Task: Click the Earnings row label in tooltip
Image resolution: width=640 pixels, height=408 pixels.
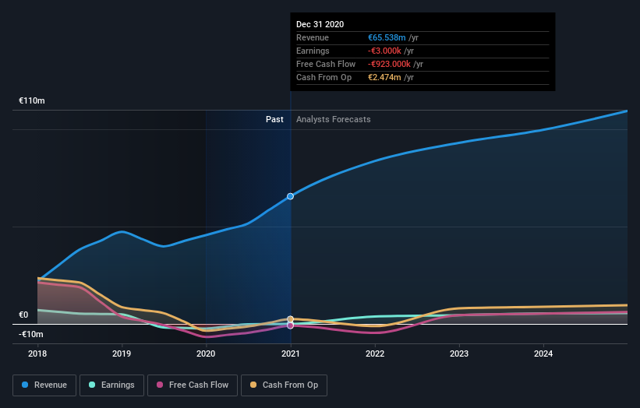Action: coord(313,51)
